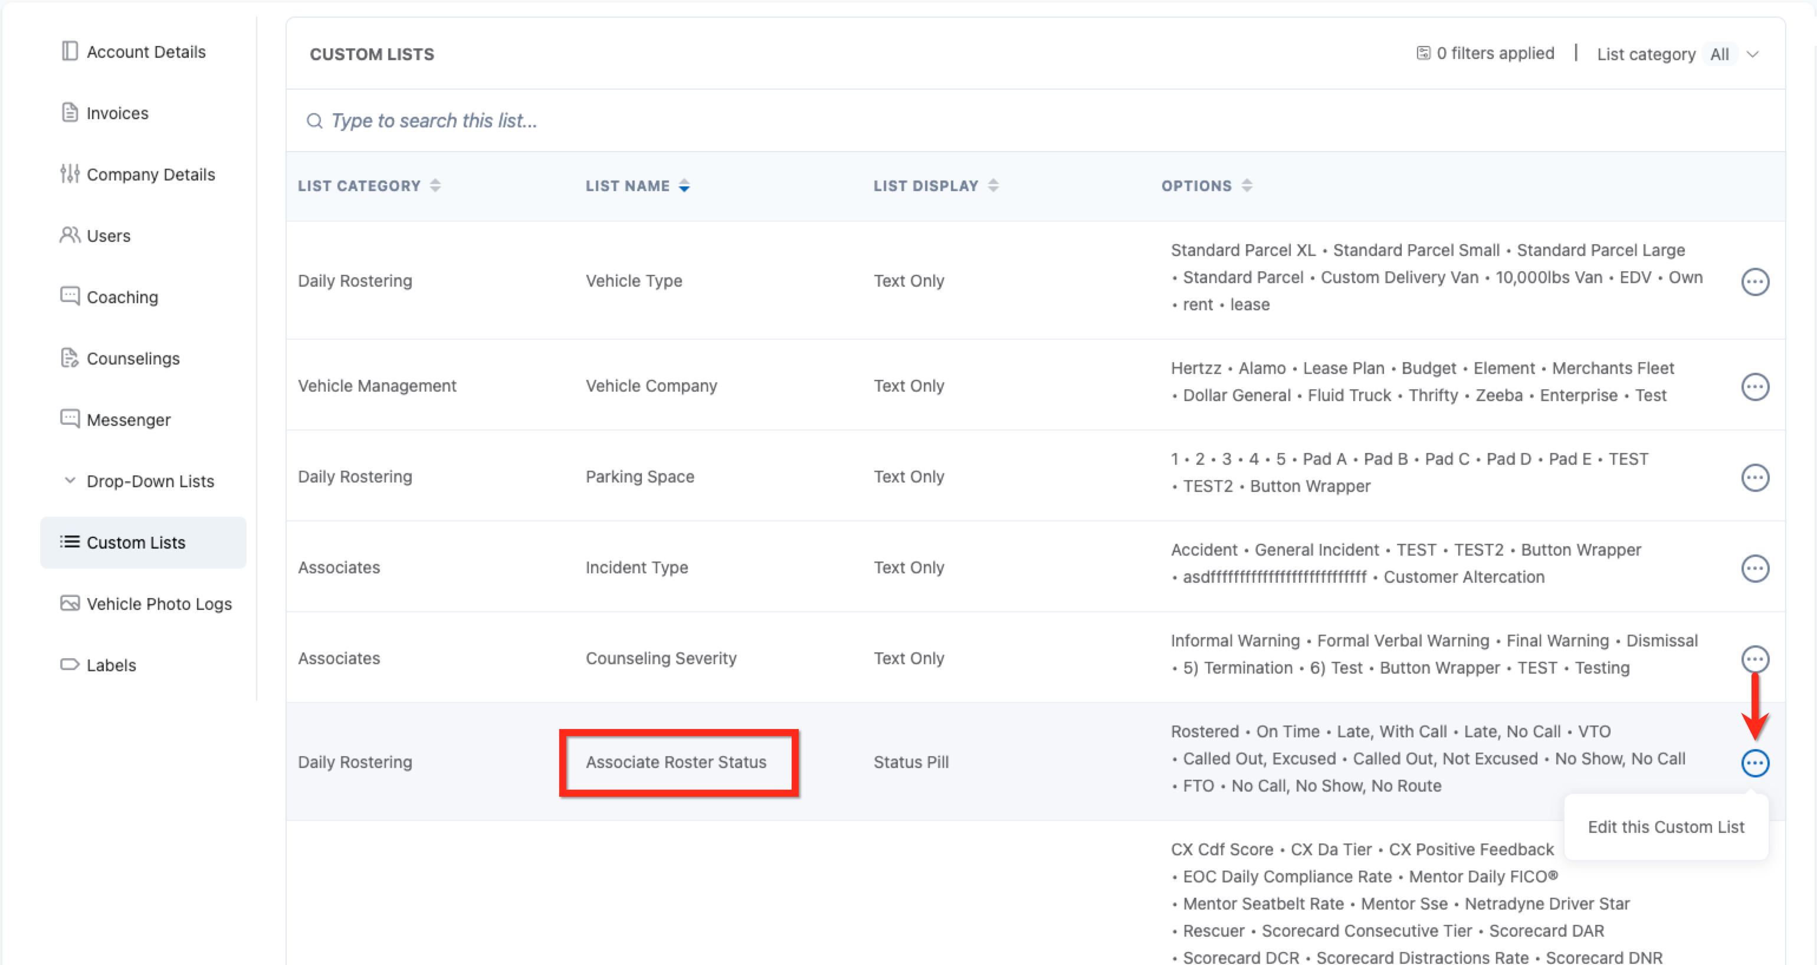This screenshot has width=1817, height=965.
Task: Open actions menu for Incident Type row
Action: tap(1754, 568)
